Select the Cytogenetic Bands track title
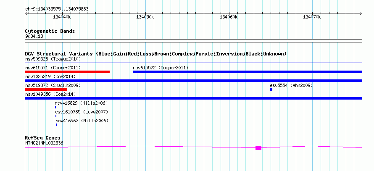This screenshot has width=374, height=171. [x=50, y=31]
